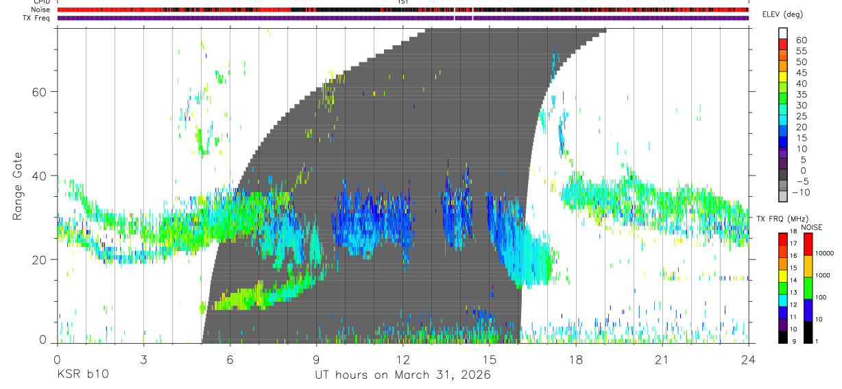This screenshot has width=842, height=389.
Task: Click the '−10' label on ELEV scale
Action: coord(800,192)
